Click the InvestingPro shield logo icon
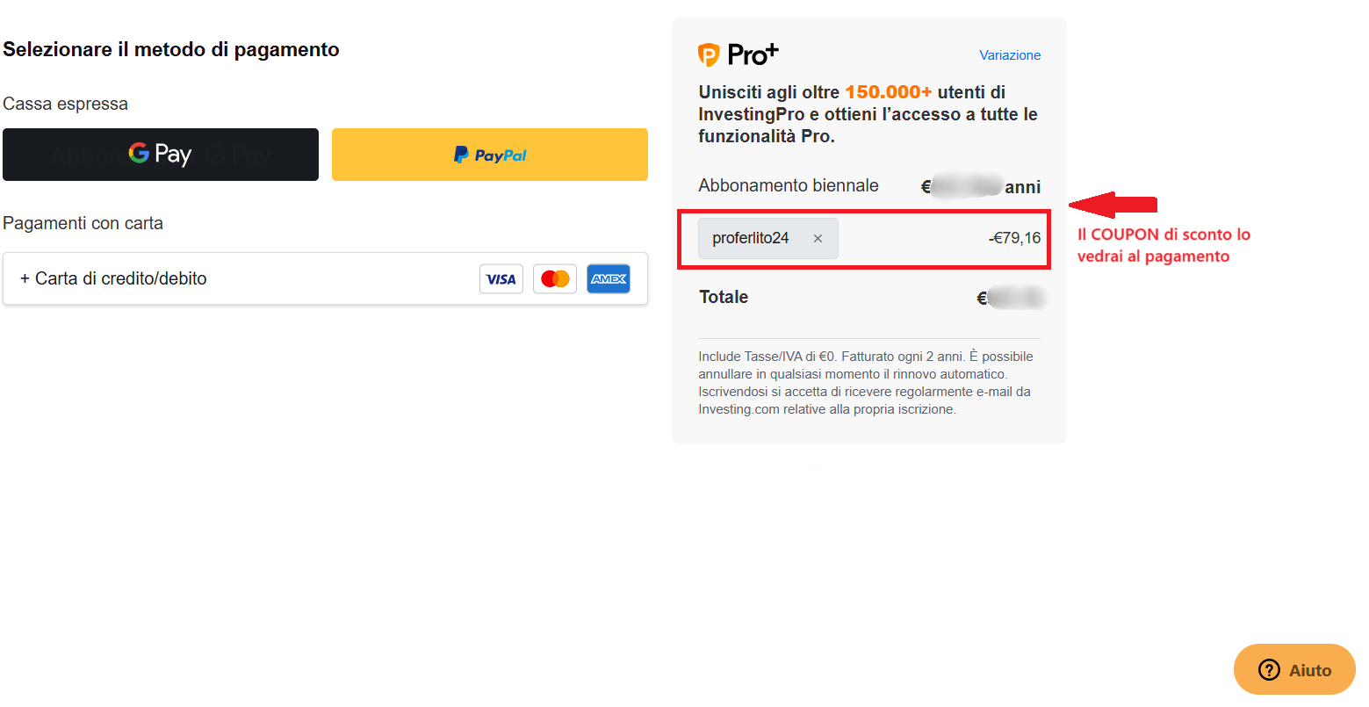The width and height of the screenshot is (1369, 707). point(709,54)
